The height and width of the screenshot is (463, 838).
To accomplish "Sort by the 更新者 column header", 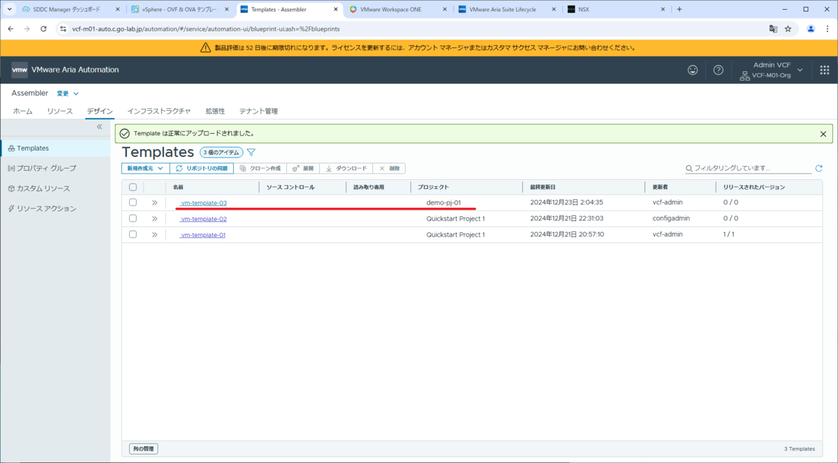I will coord(661,187).
